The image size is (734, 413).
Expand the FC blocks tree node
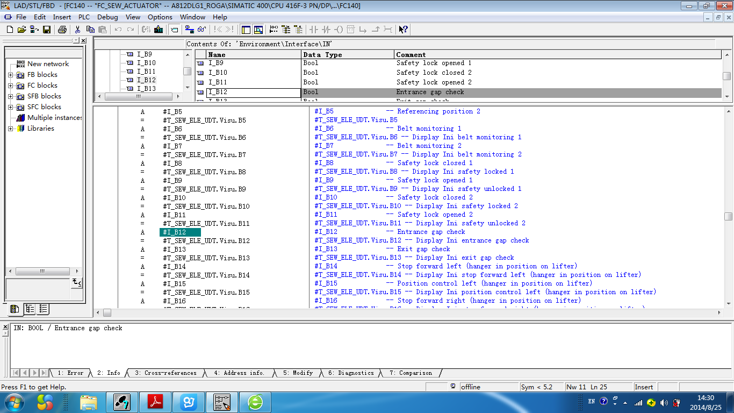11,86
